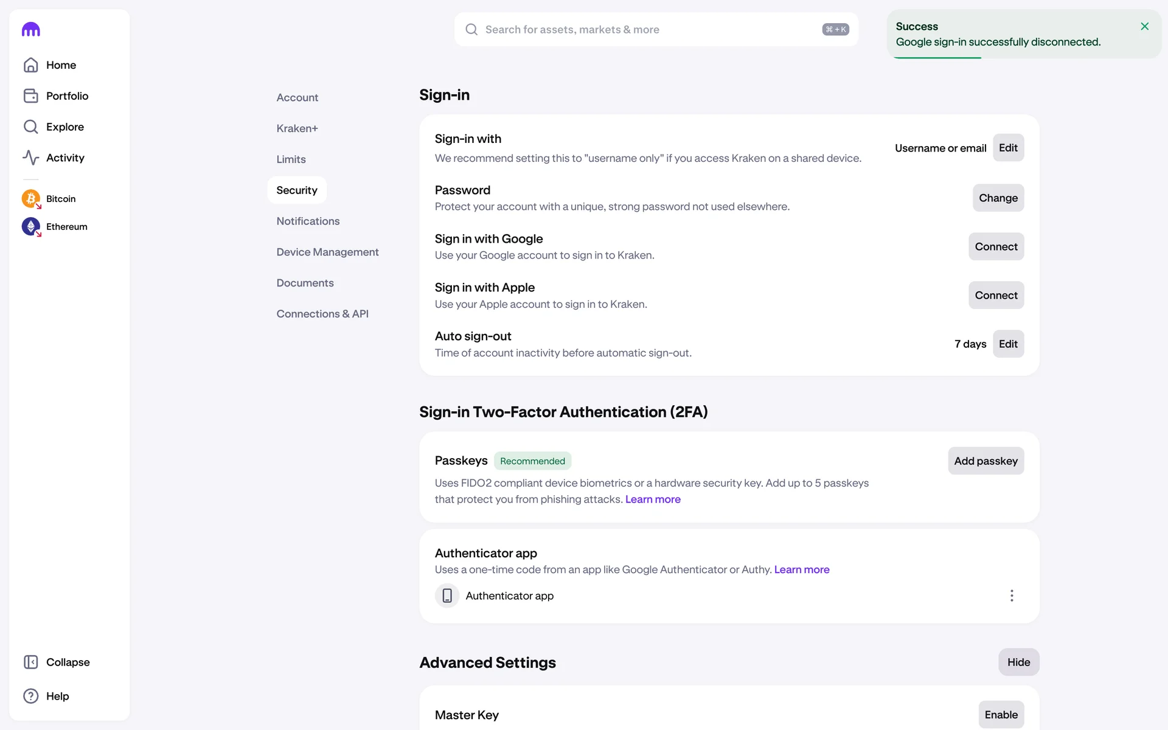Open Home from sidebar icon
Image resolution: width=1168 pixels, height=730 pixels.
pyautogui.click(x=31, y=65)
